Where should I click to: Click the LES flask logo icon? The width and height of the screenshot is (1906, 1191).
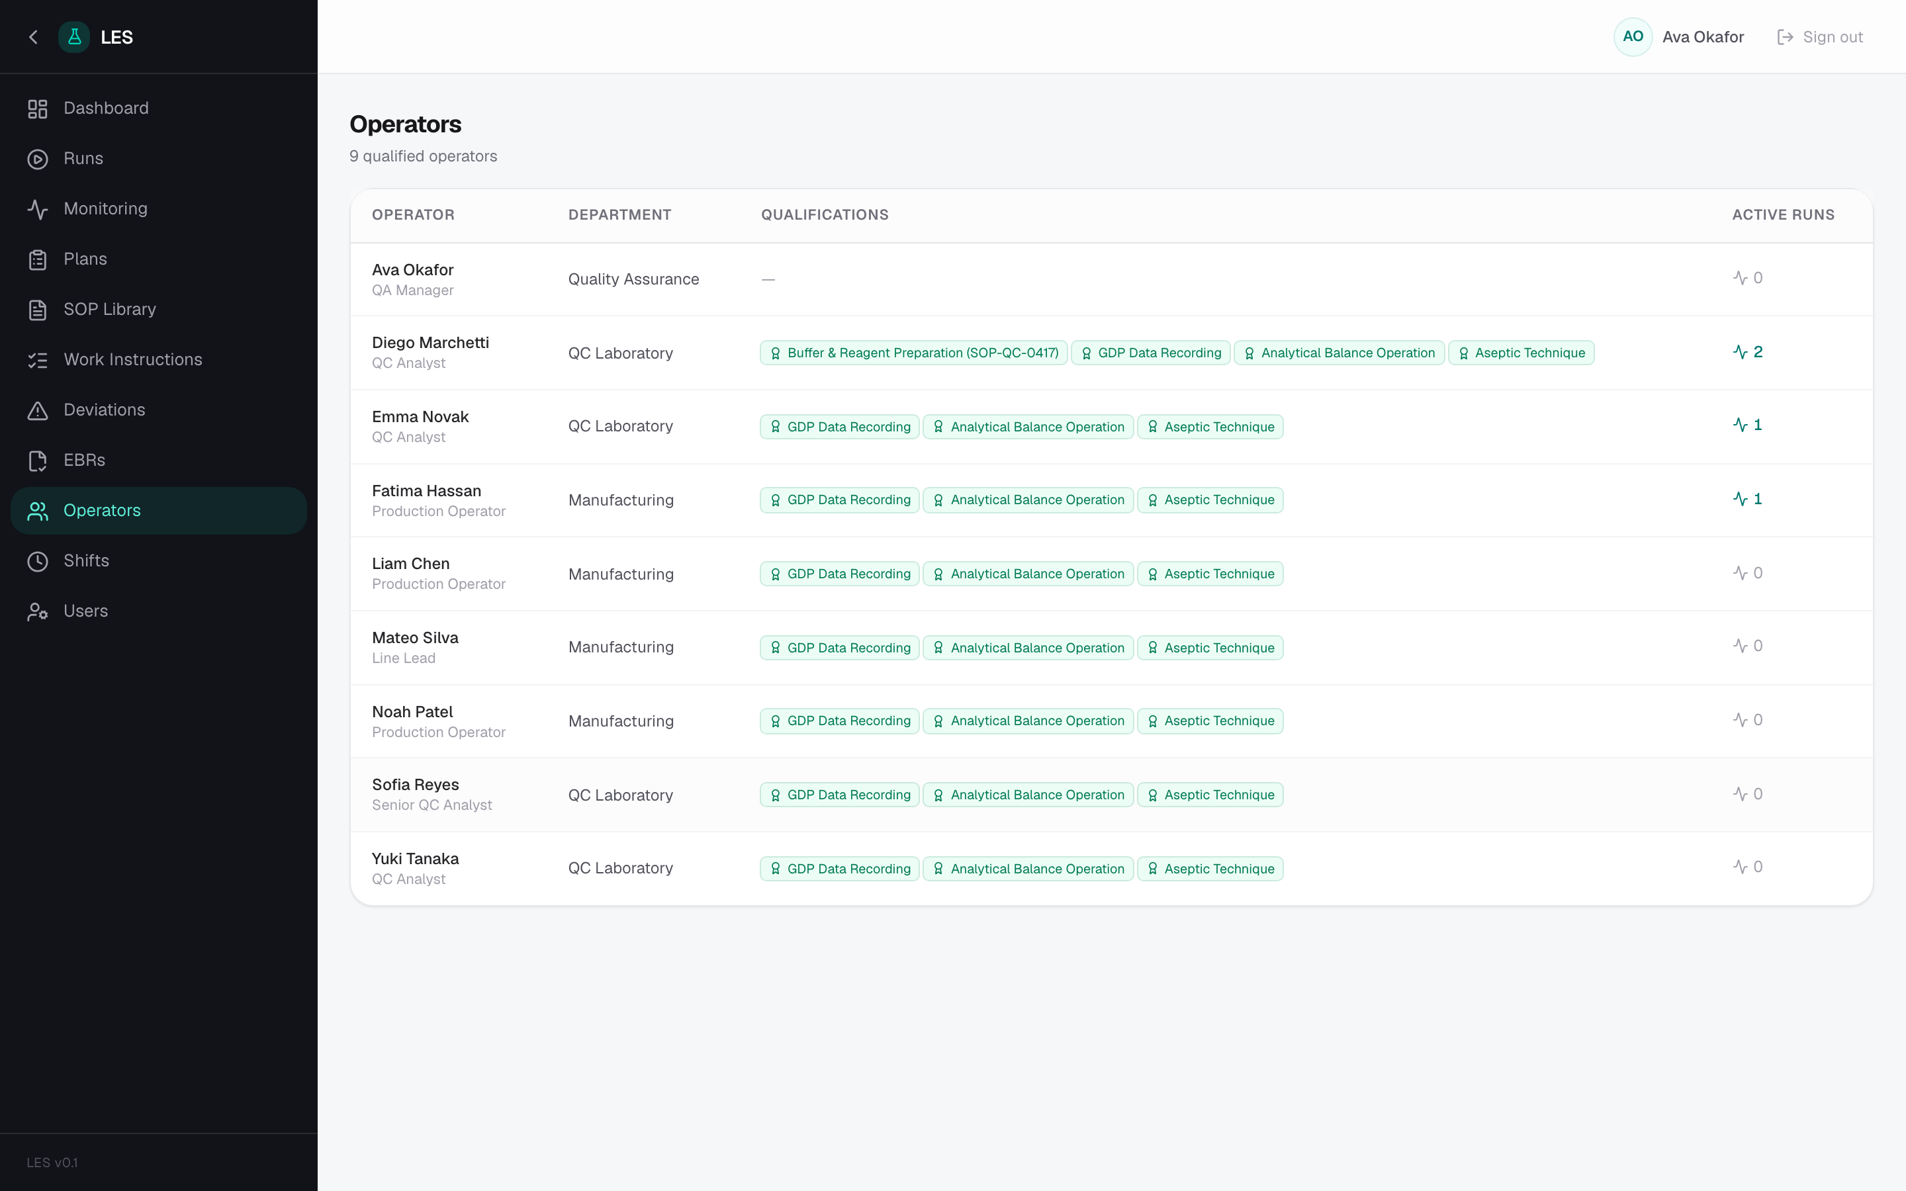pyautogui.click(x=74, y=37)
